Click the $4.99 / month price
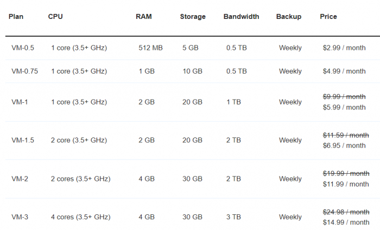 (x=344, y=71)
